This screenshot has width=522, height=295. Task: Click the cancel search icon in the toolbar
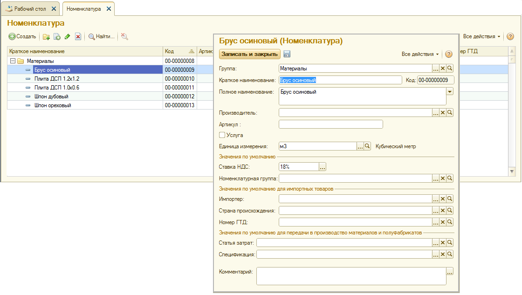coord(124,36)
